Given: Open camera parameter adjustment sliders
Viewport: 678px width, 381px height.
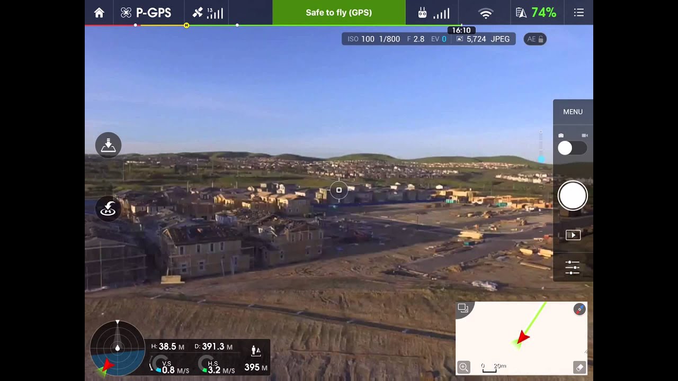Looking at the screenshot, I should (572, 267).
